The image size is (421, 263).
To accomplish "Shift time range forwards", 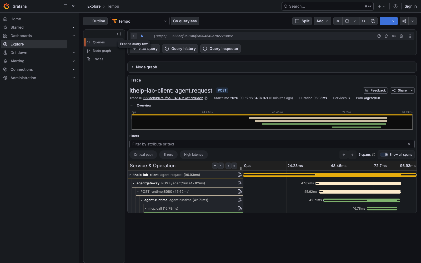I will point(364,21).
